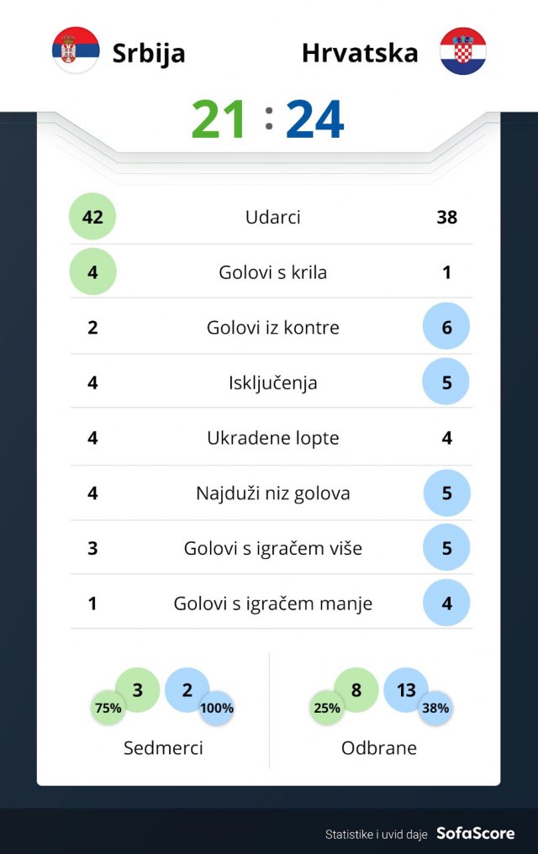Open the SofaScore logo link
Screen dimensions: 538x854
click(475, 834)
